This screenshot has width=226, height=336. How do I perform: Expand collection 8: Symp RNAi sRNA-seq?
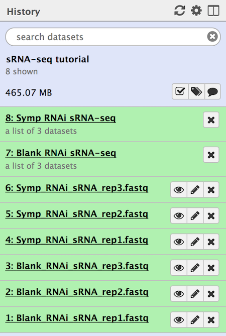coord(61,118)
